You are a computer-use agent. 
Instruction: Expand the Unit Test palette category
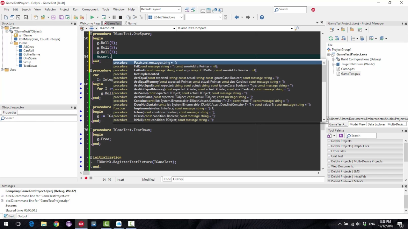329,156
